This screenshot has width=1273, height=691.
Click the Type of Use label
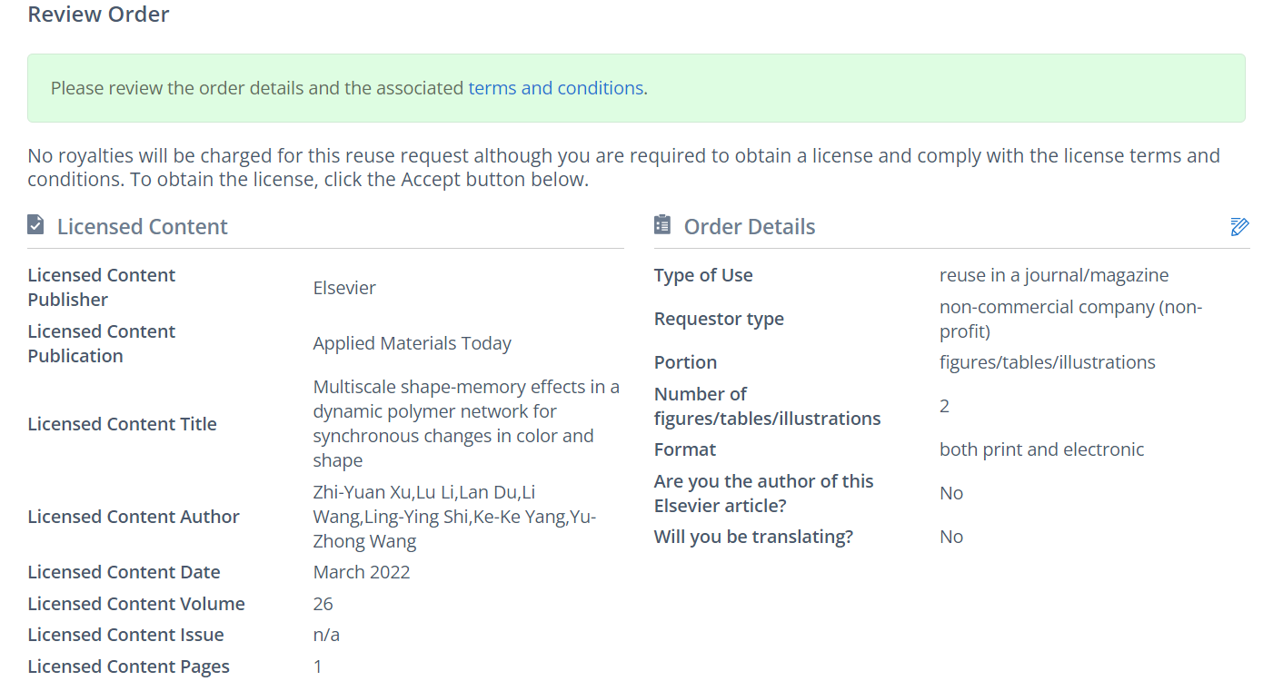point(703,275)
